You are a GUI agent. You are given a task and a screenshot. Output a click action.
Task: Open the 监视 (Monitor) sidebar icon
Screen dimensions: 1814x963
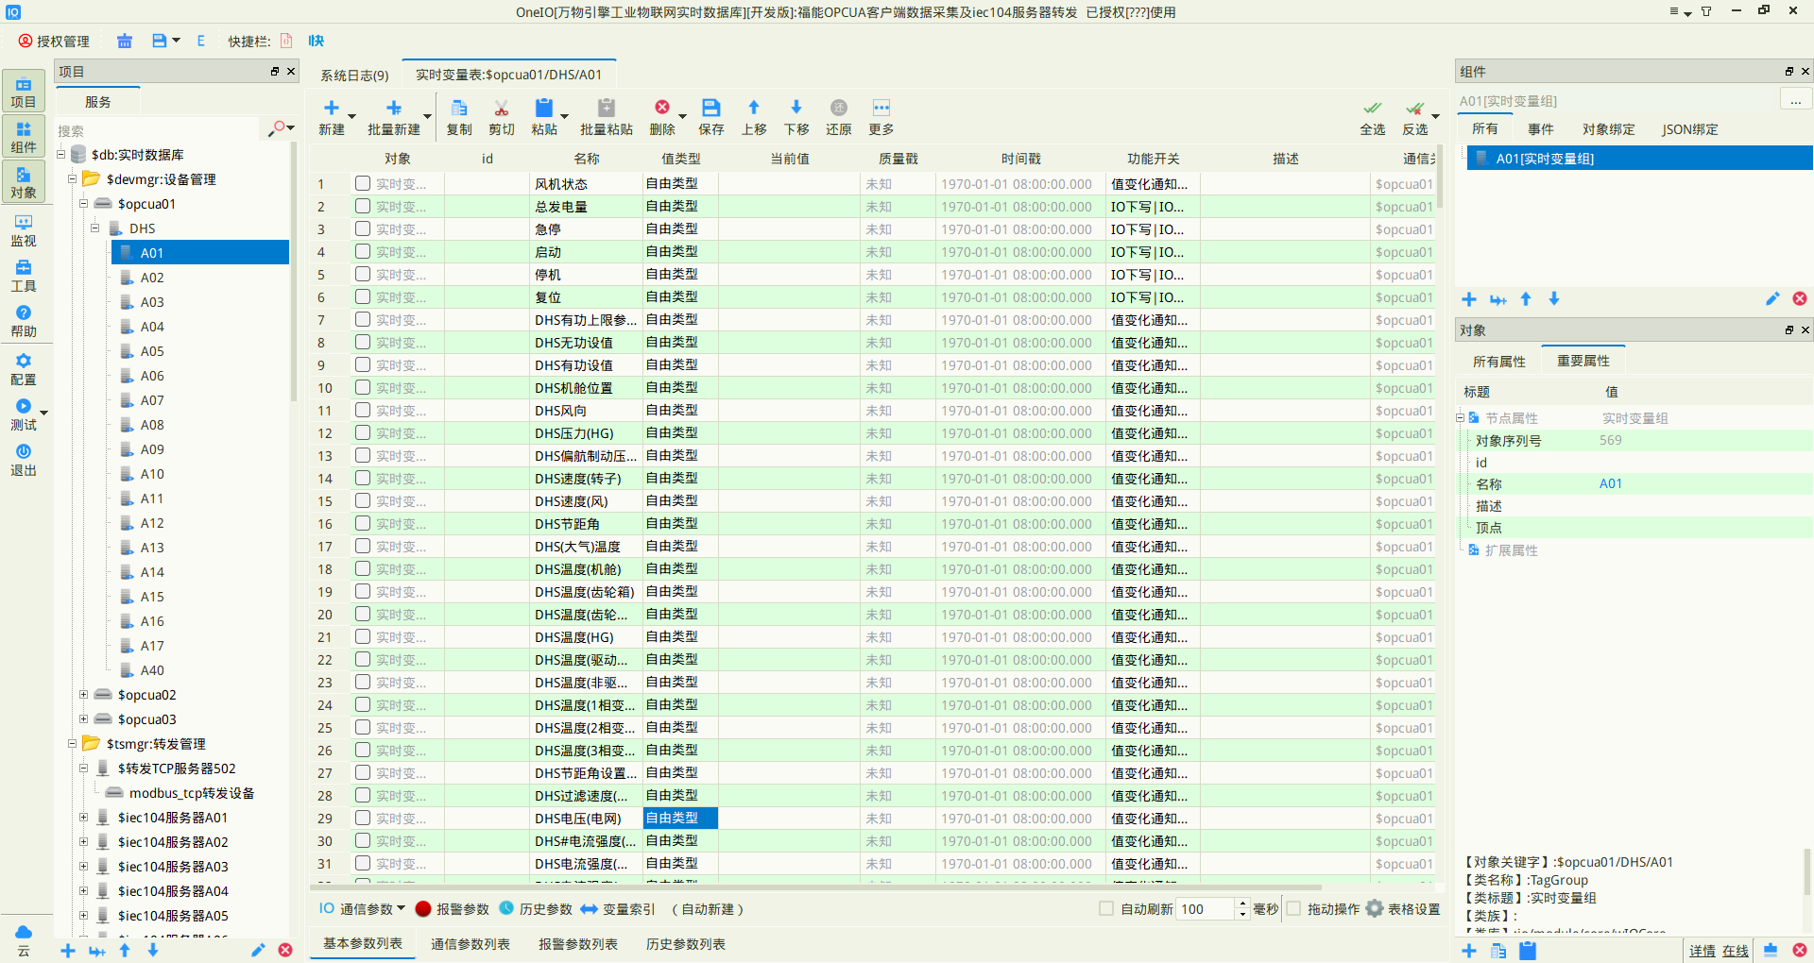click(24, 230)
